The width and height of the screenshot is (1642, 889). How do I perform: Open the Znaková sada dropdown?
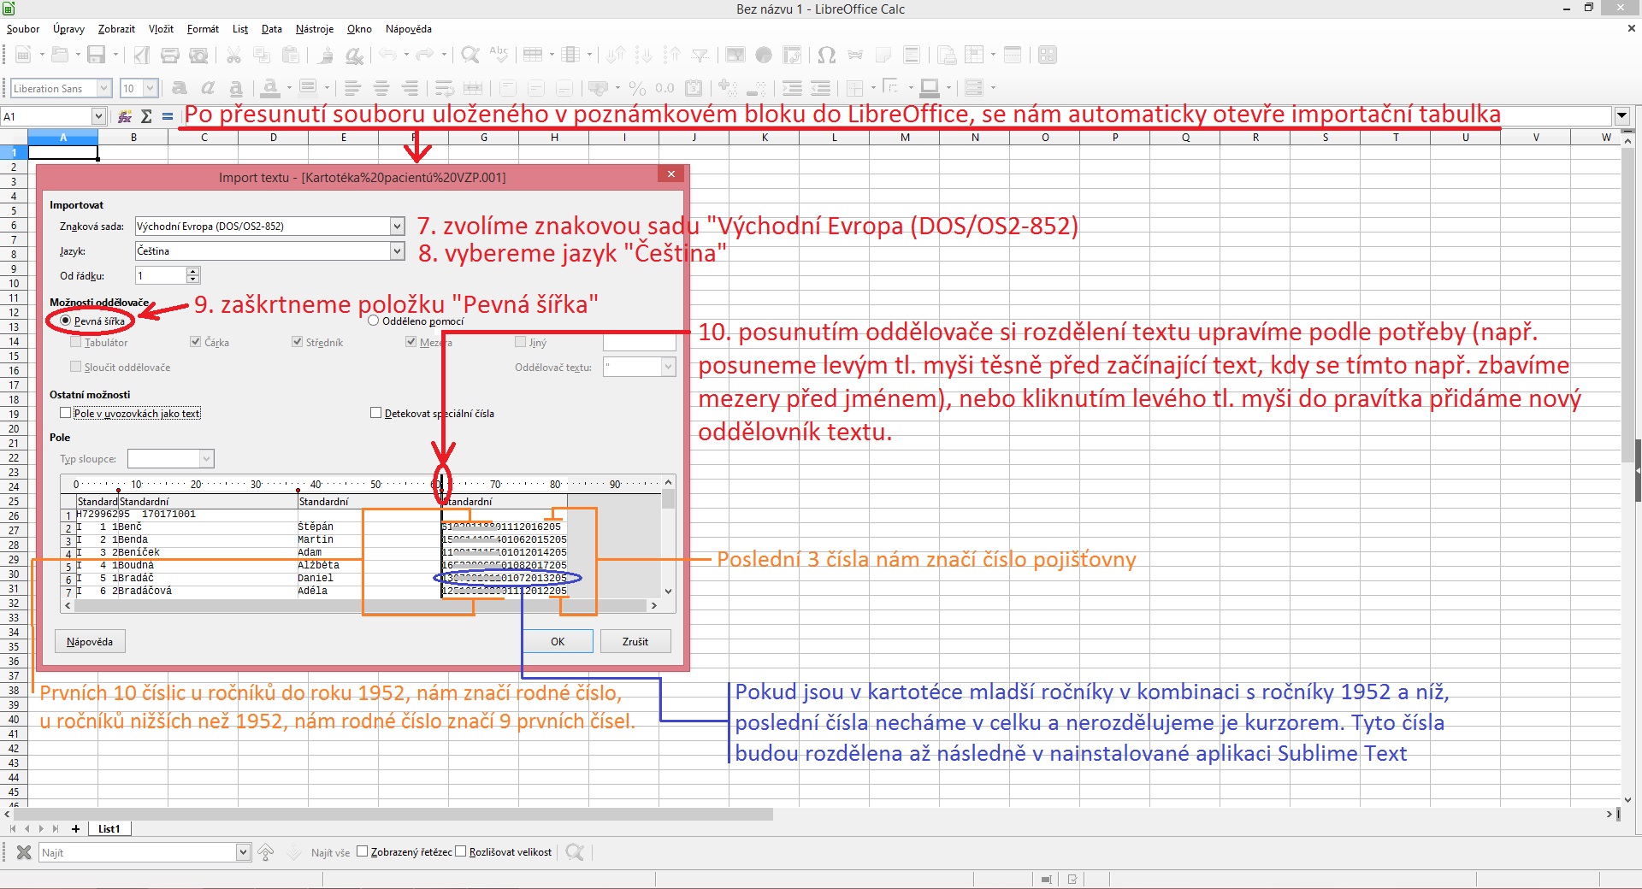398,226
